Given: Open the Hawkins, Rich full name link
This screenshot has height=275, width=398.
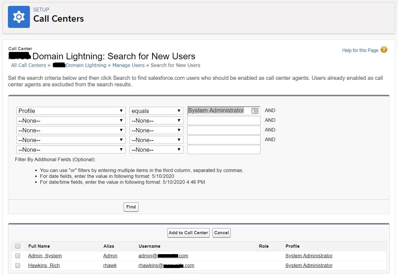Looking at the screenshot, I should point(44,265).
